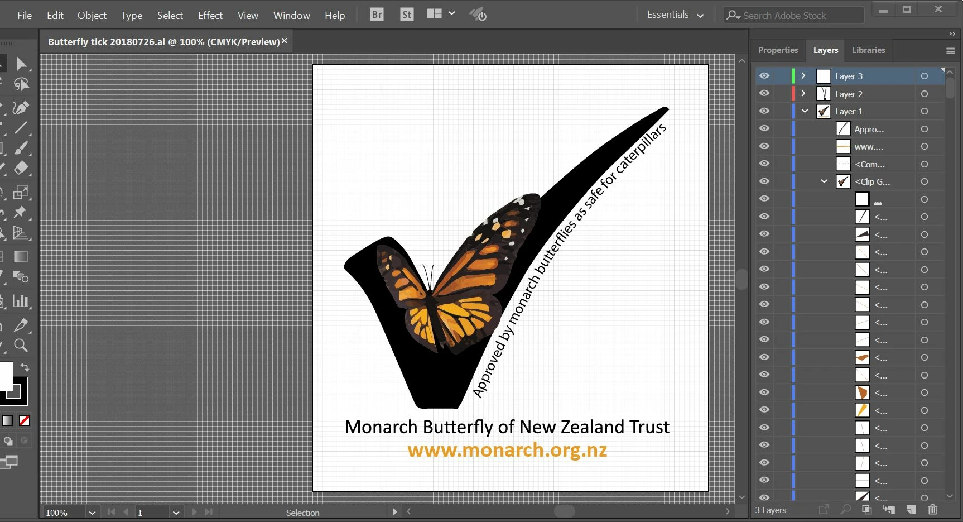Select the Gradient tool
Screen dimensions: 963x522
pyautogui.click(x=21, y=256)
